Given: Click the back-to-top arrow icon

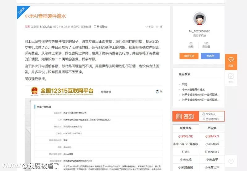Looking at the screenshot, I should 231,161.
